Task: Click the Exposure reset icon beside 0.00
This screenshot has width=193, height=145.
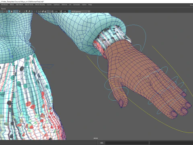Action: [52, 11]
